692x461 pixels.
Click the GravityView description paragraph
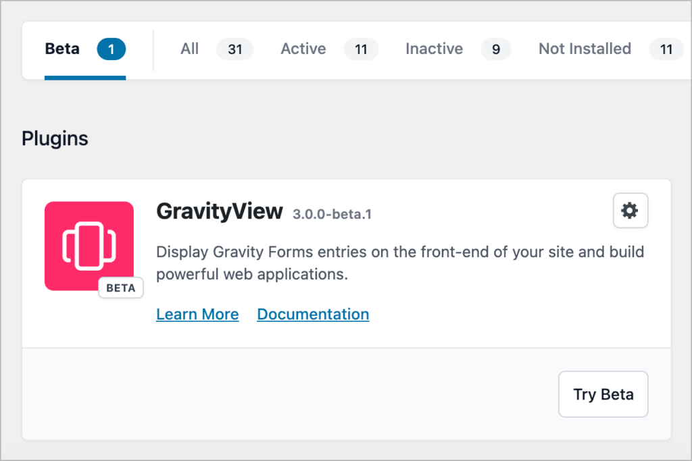point(400,263)
